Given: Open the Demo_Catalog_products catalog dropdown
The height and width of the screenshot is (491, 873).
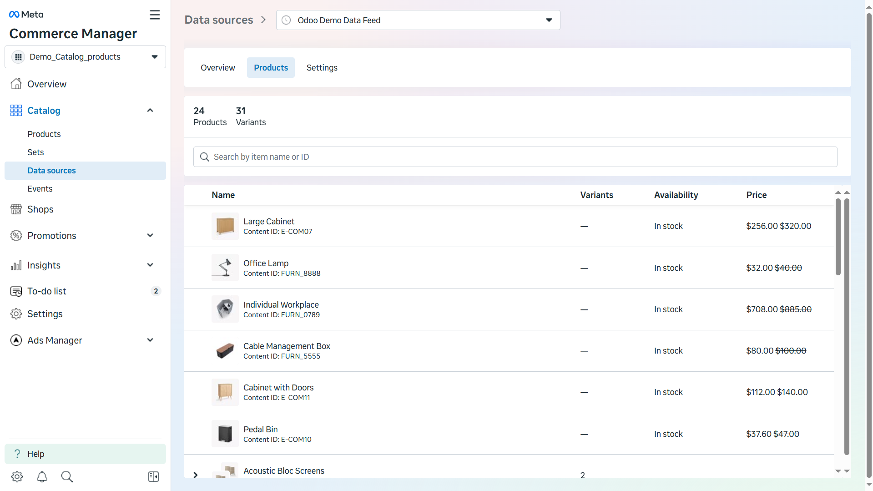Looking at the screenshot, I should [85, 57].
